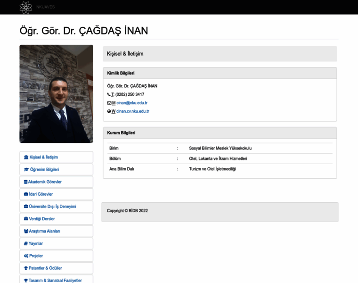
Task: Click the briefcase icon beside Verdiği Dersler
Action: [26, 219]
